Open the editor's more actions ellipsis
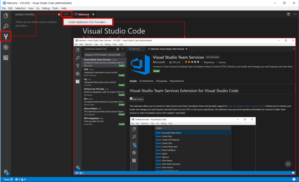 (x=295, y=14)
